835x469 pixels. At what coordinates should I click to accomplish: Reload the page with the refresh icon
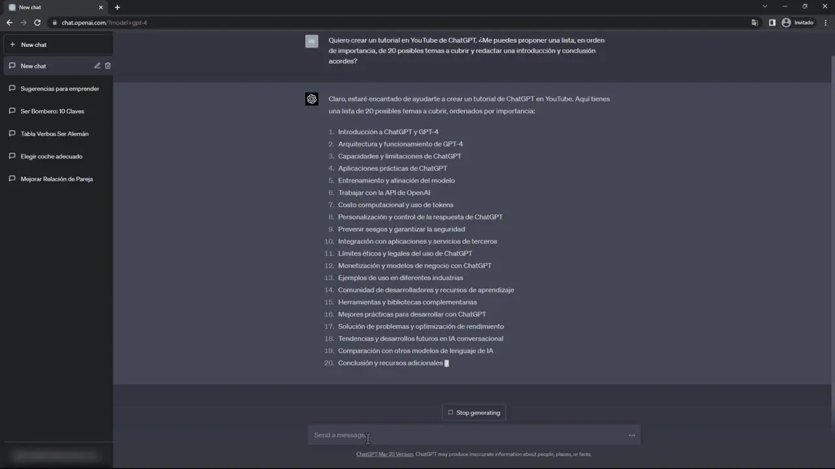(x=37, y=22)
